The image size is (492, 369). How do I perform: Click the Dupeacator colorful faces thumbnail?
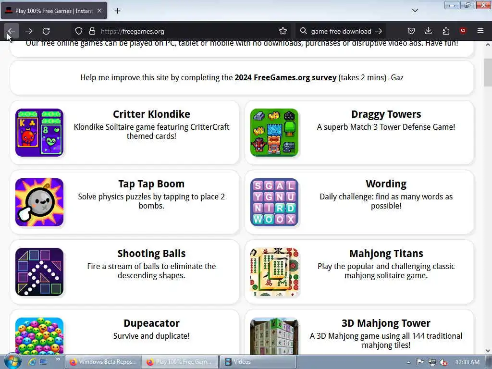point(39,336)
